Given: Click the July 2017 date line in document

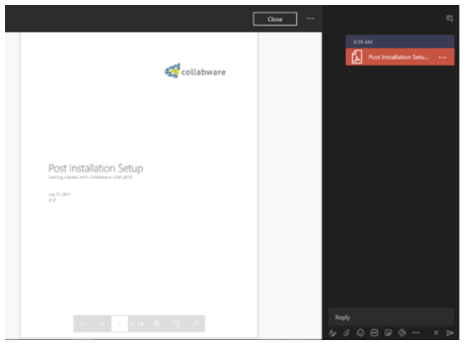Looking at the screenshot, I should pos(59,194).
